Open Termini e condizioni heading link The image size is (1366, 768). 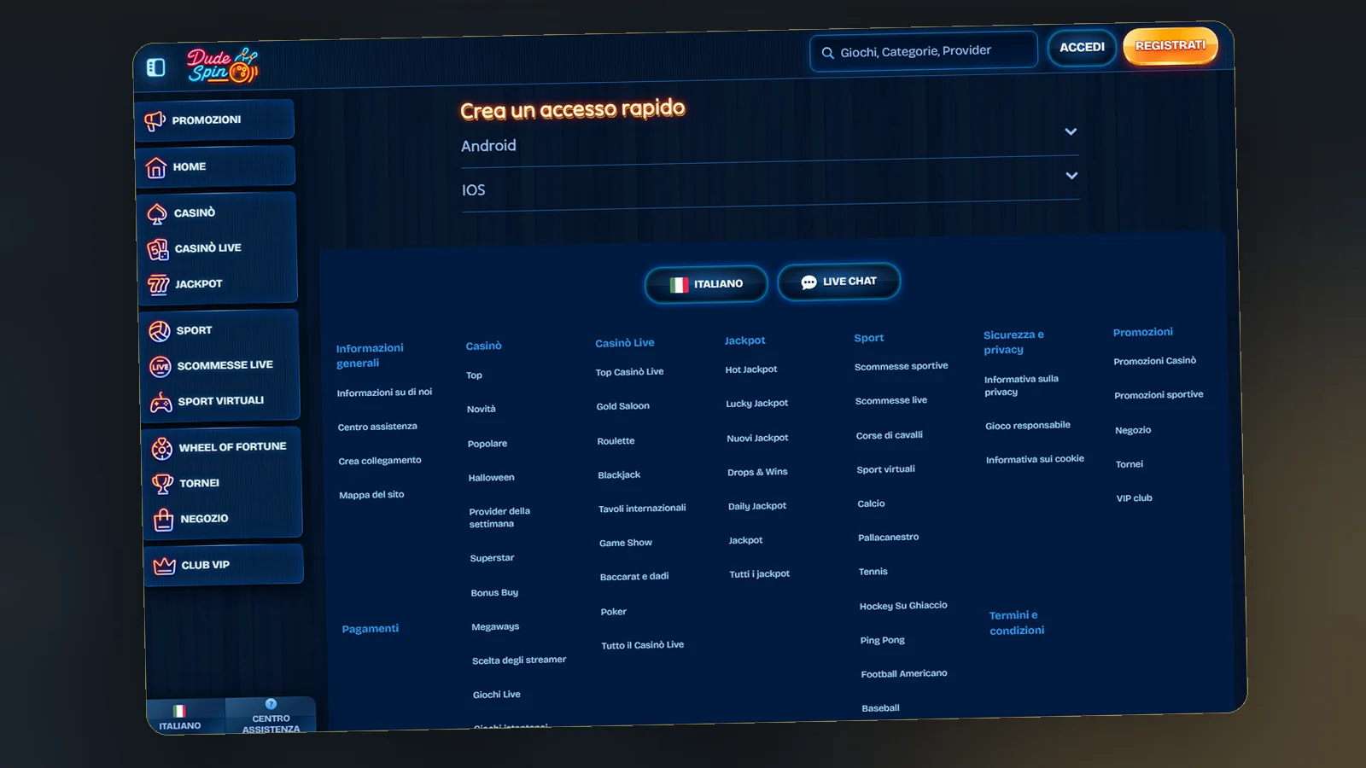coord(1017,623)
